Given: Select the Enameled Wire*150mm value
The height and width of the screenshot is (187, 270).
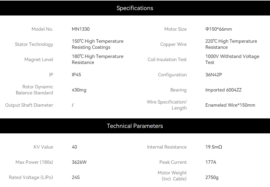Looking at the screenshot, I should [230, 105].
